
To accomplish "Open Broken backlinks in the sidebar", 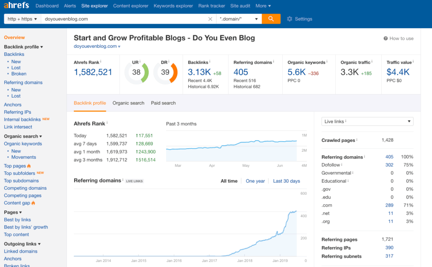I will tap(19, 74).
